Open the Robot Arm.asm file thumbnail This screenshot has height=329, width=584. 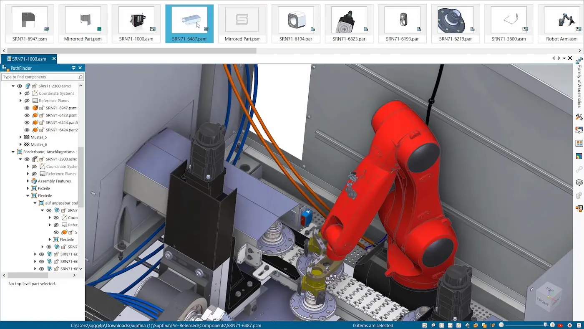pyautogui.click(x=562, y=23)
